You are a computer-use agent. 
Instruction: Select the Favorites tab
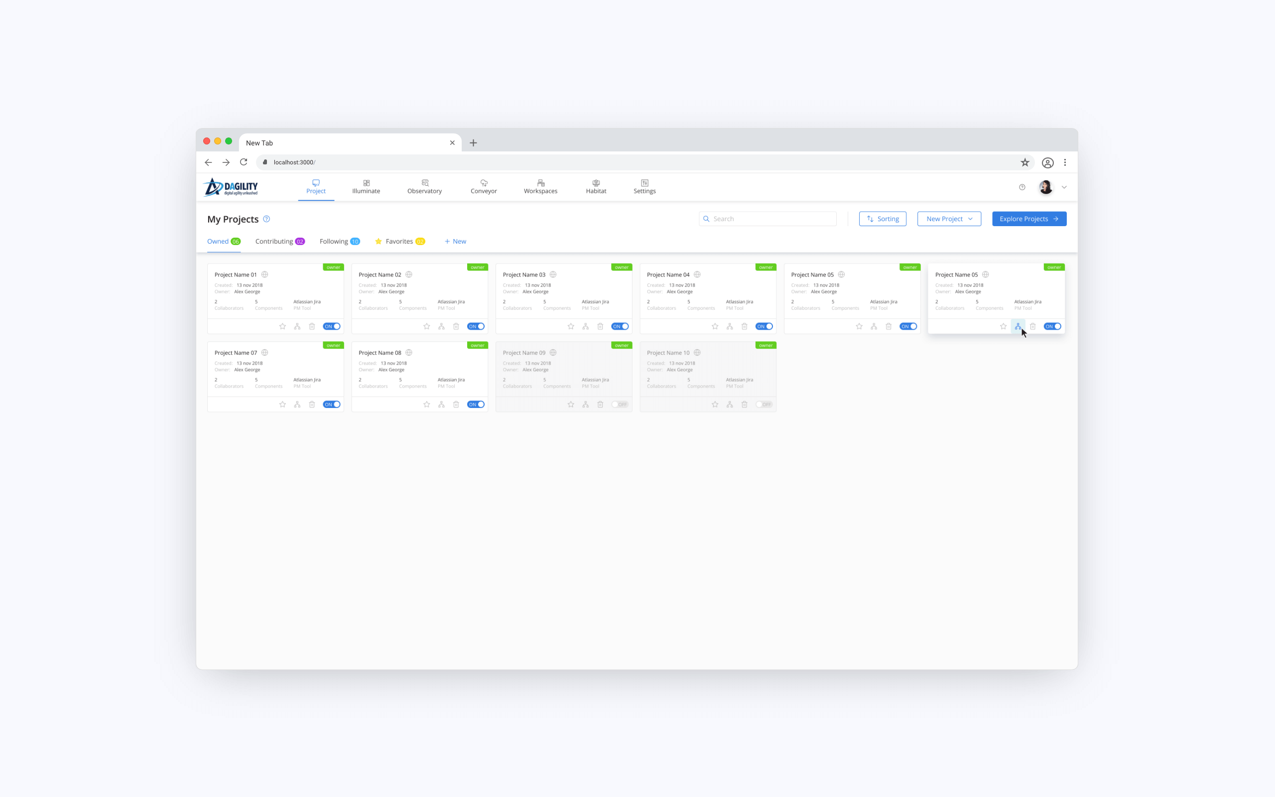click(x=399, y=242)
